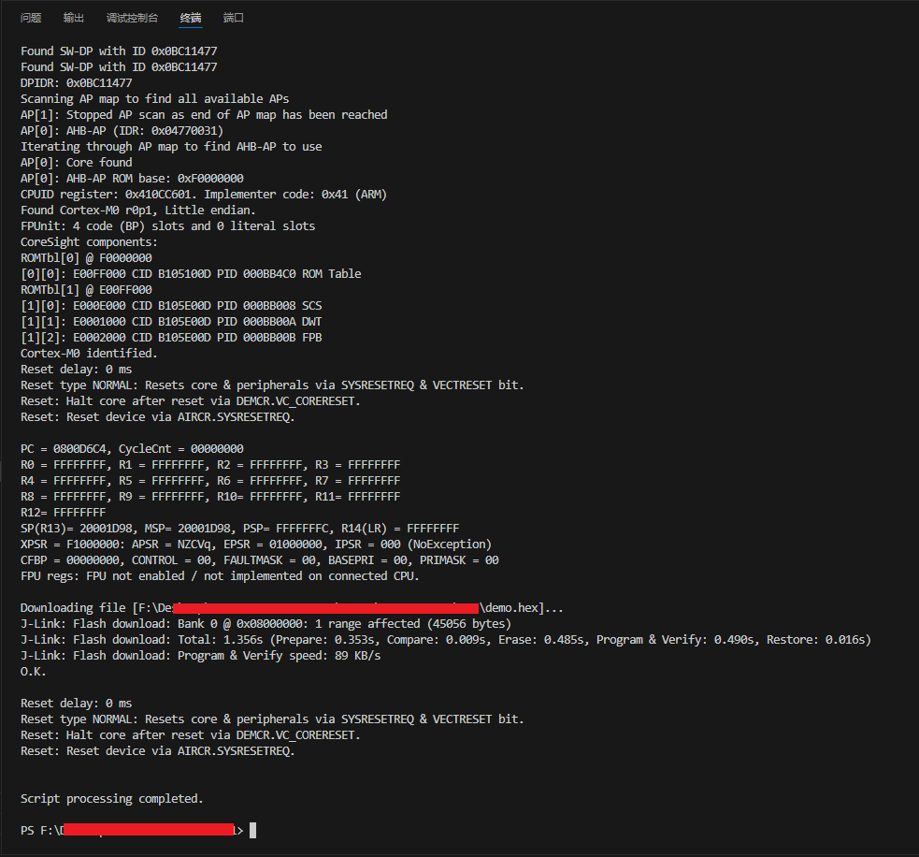The height and width of the screenshot is (857, 919).
Task: Open the 端口 (Ports) tab
Action: click(234, 18)
